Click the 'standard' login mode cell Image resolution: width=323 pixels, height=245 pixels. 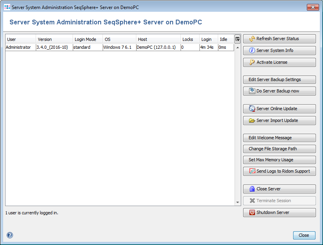point(88,47)
